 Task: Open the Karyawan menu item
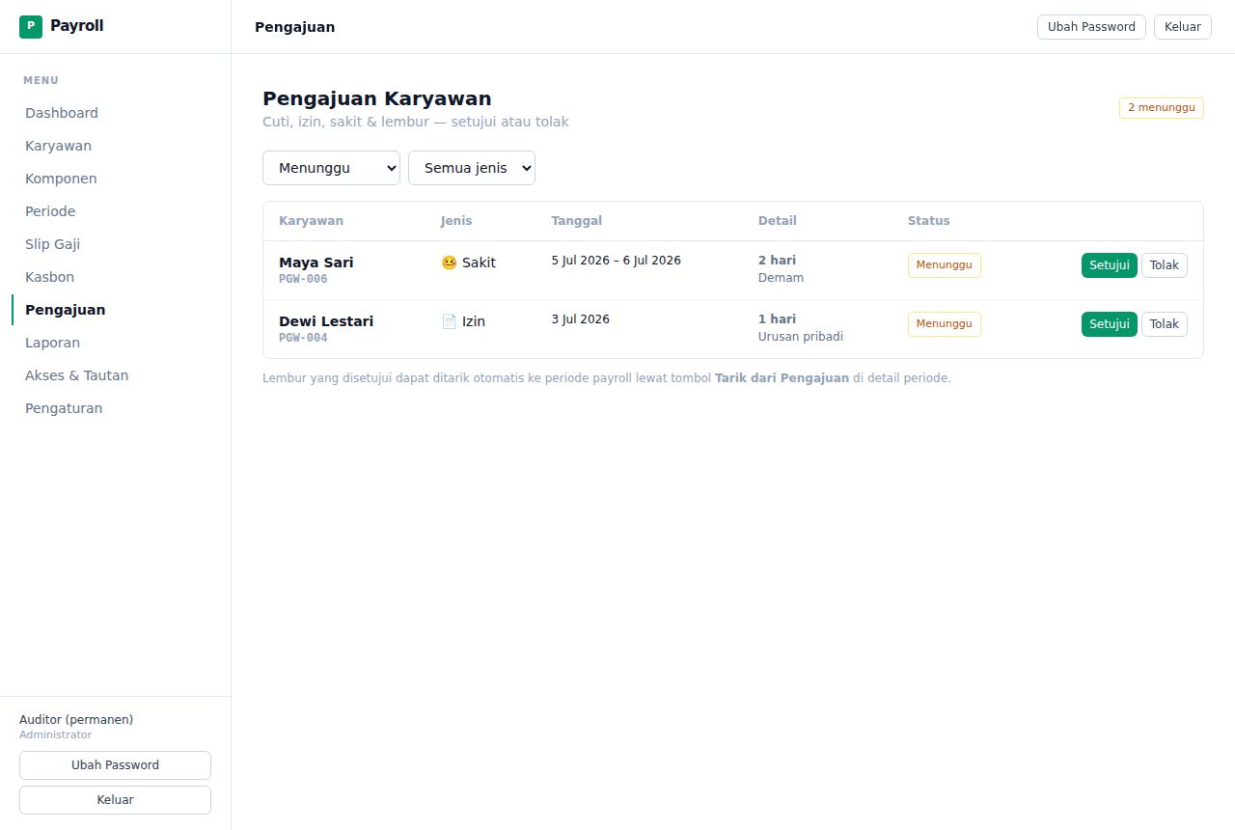pos(58,146)
